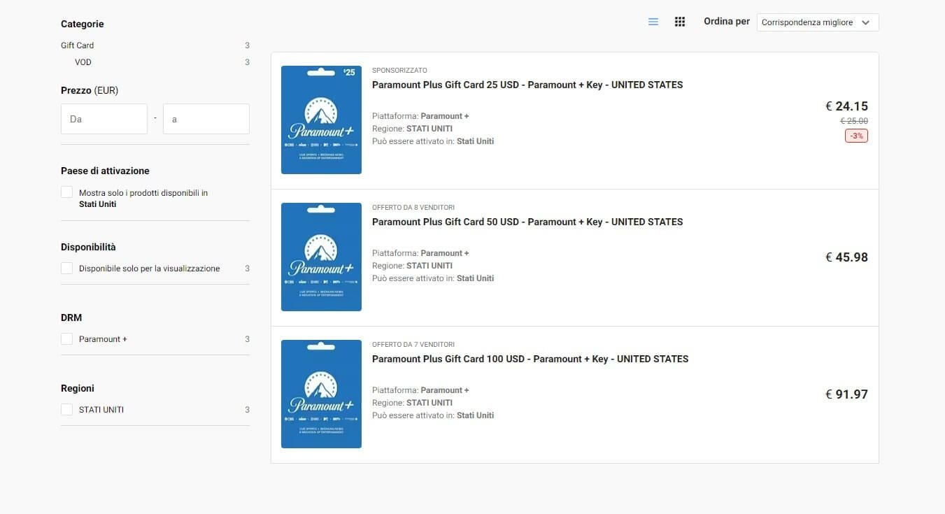Tick the STATI UNITI region checkbox

[x=67, y=410]
